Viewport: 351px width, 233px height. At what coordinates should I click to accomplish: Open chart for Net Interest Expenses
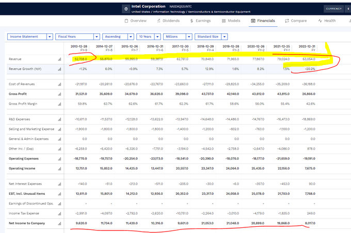point(59,184)
